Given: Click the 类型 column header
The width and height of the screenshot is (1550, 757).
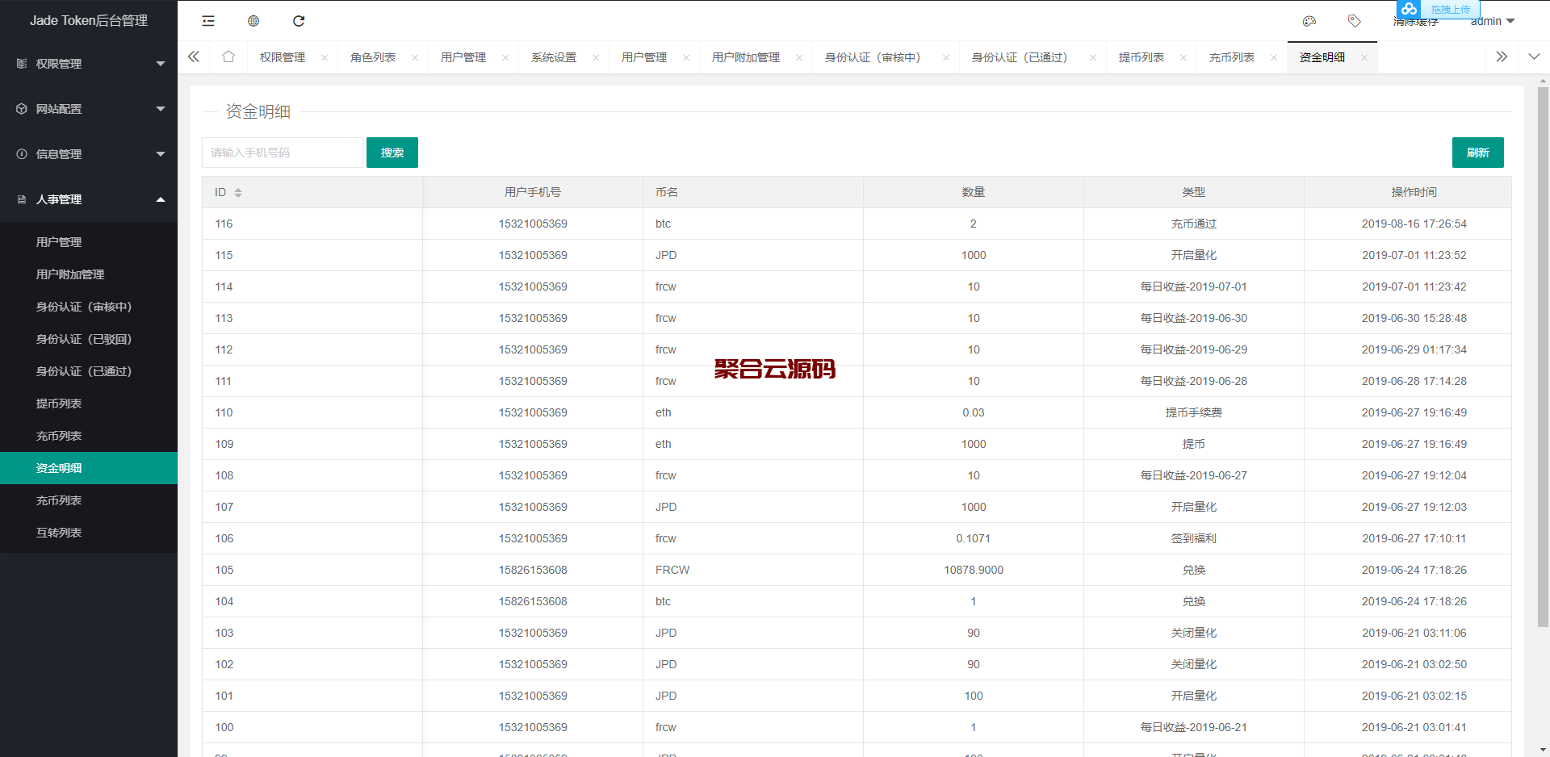Looking at the screenshot, I should [x=1194, y=192].
